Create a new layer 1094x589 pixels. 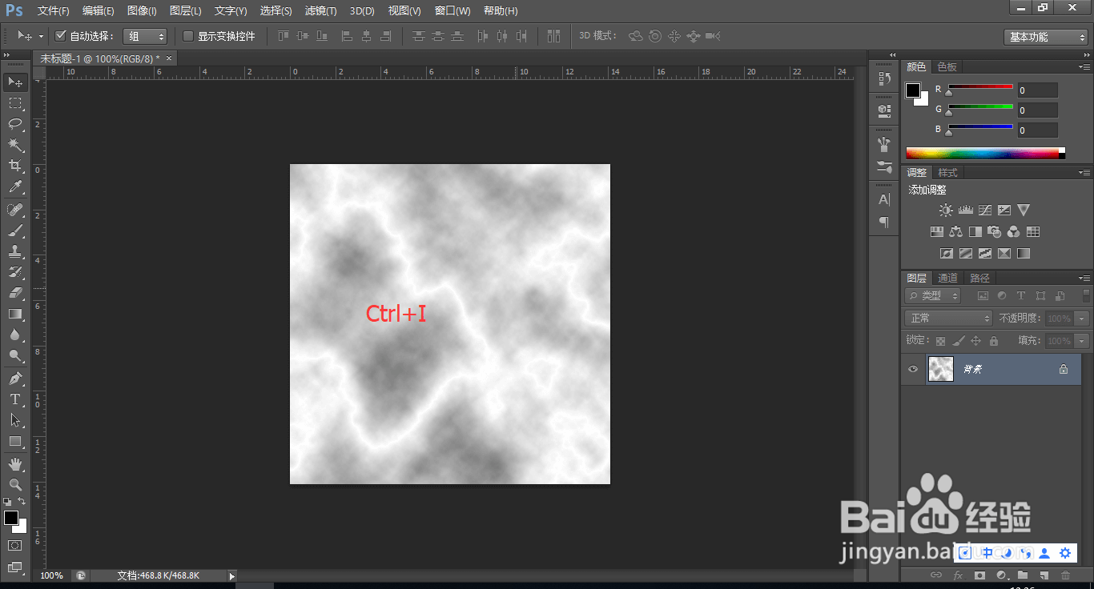pos(1044,575)
